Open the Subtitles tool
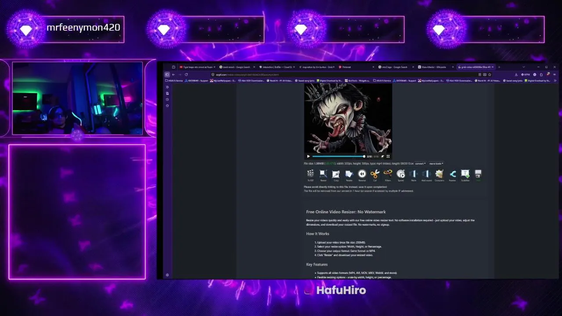This screenshot has height=316, width=562. pyautogui.click(x=465, y=176)
